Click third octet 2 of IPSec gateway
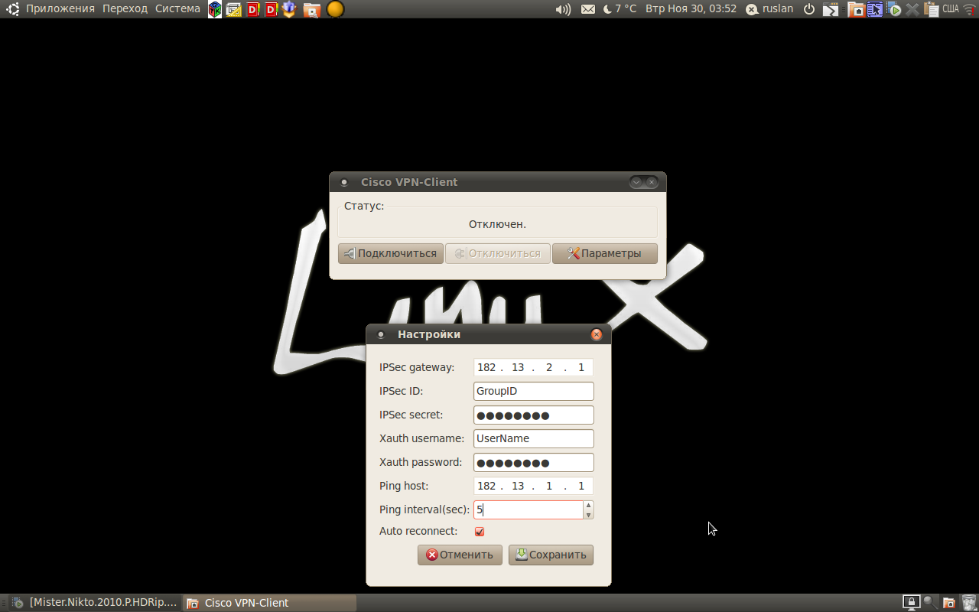The image size is (979, 612). point(549,367)
